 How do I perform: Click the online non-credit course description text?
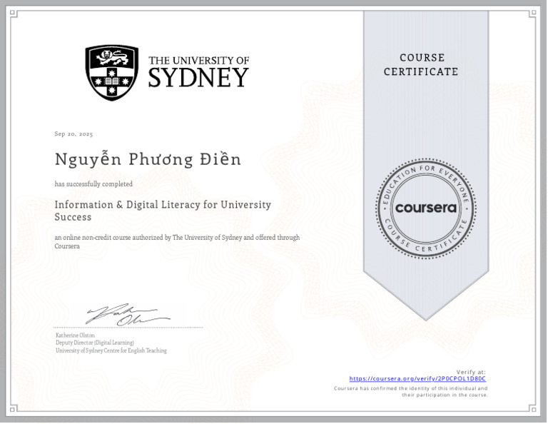coord(177,242)
